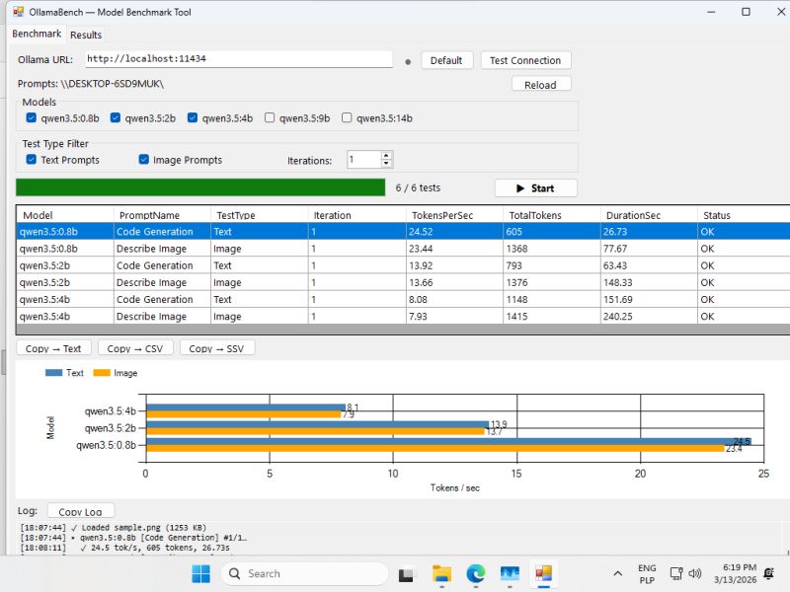Click the green benchmark progress bar
The image size is (790, 592).
coord(200,187)
